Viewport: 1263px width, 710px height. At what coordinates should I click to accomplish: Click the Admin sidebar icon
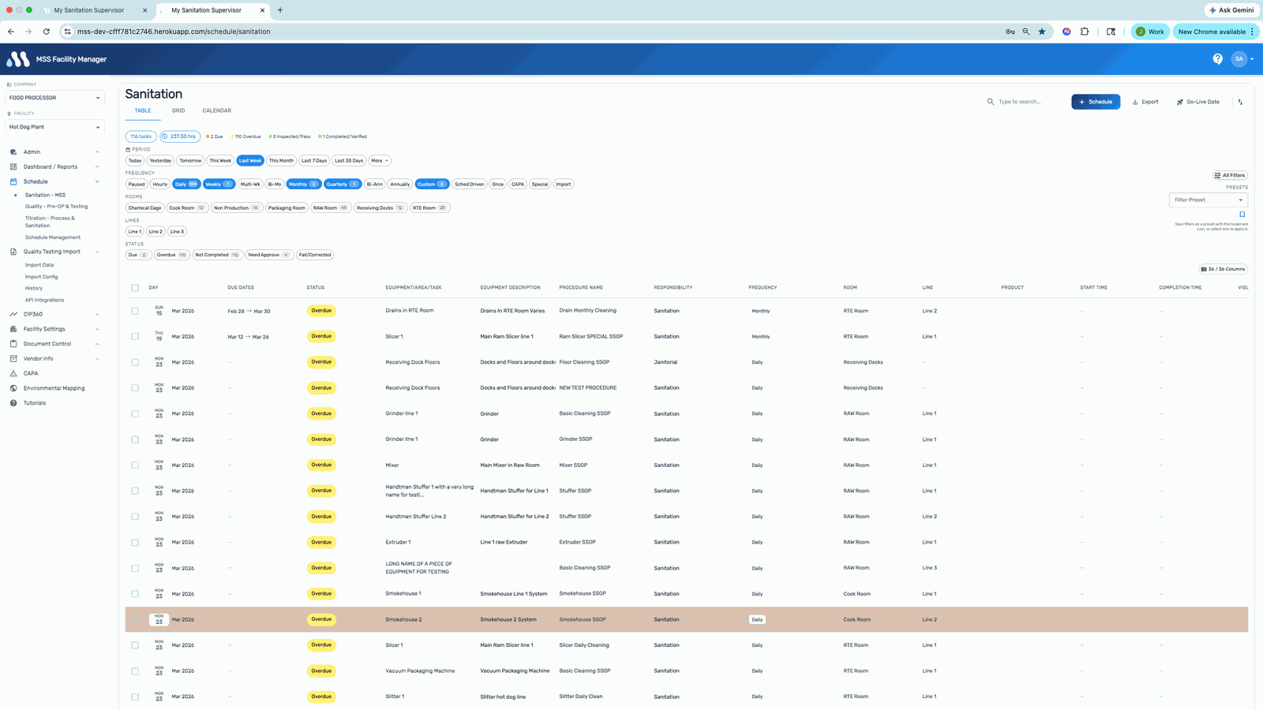pos(13,151)
